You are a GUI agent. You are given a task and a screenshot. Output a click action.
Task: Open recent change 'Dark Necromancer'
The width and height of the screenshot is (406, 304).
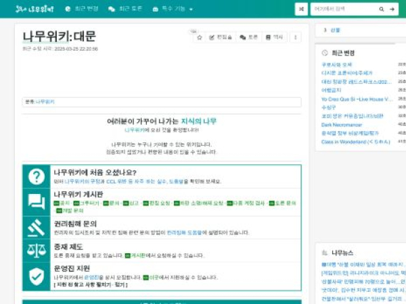pos(342,125)
